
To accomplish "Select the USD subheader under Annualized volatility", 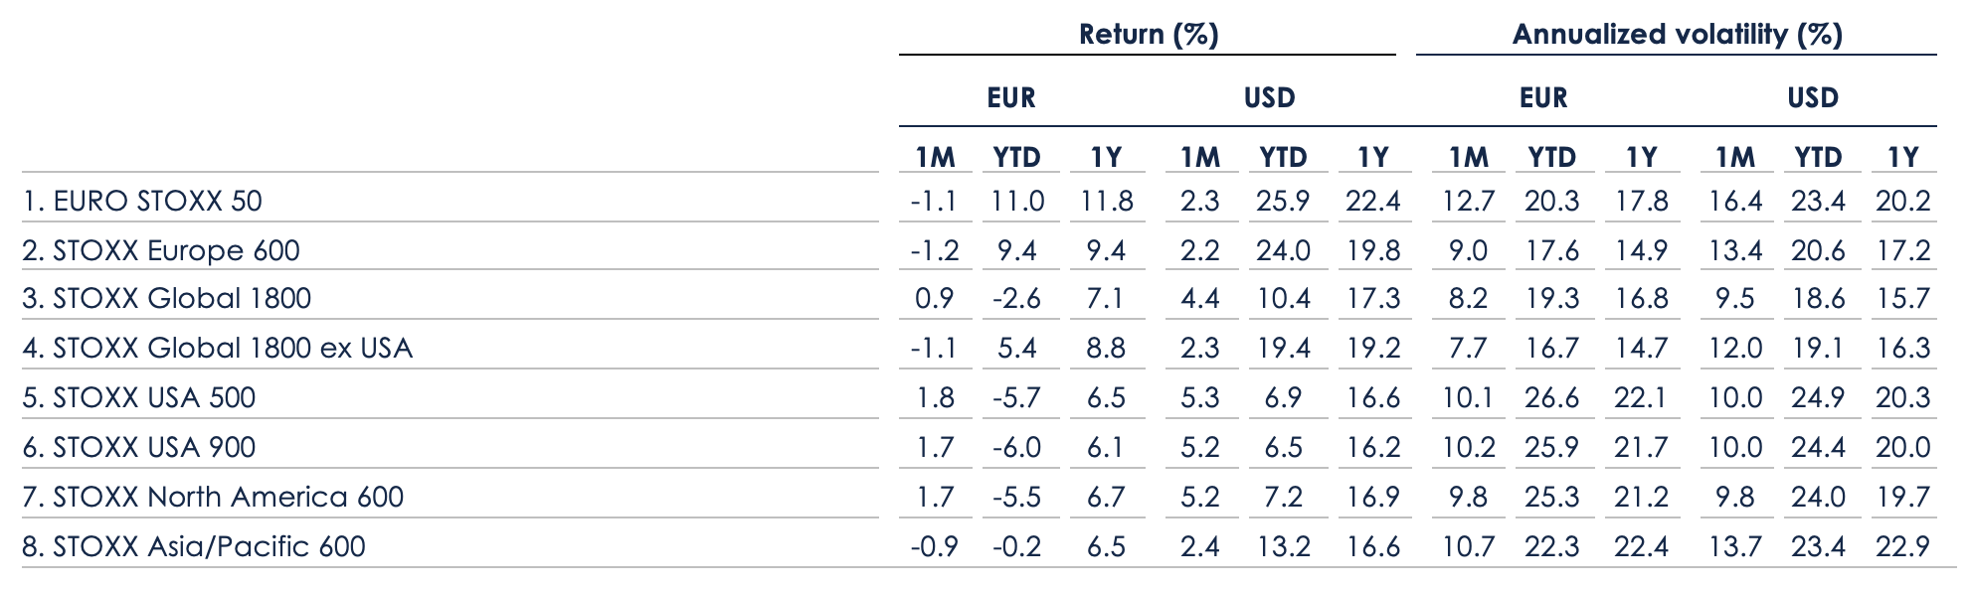I will click(x=1812, y=98).
